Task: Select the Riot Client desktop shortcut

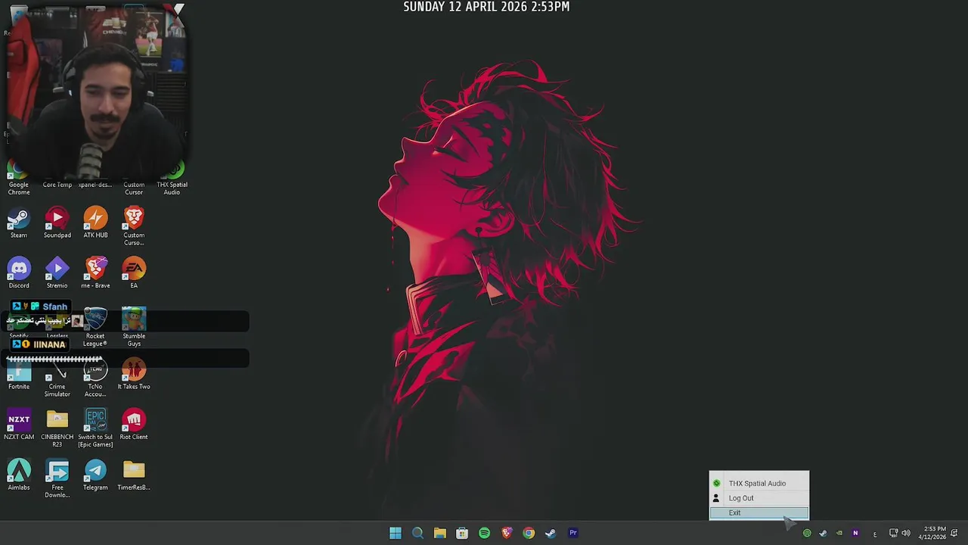Action: click(134, 425)
